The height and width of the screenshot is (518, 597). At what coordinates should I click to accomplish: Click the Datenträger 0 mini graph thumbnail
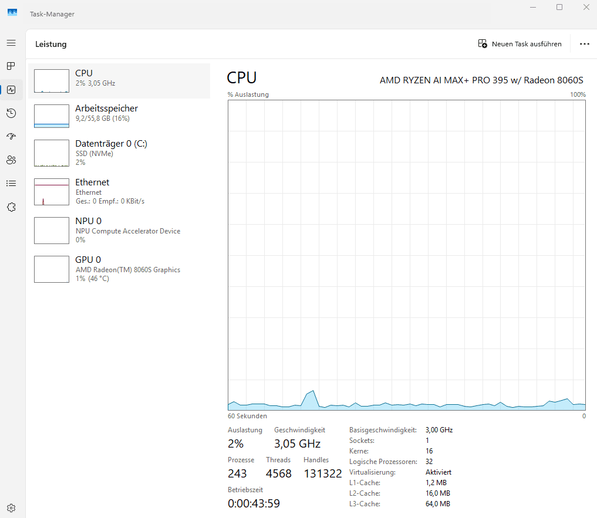(52, 153)
